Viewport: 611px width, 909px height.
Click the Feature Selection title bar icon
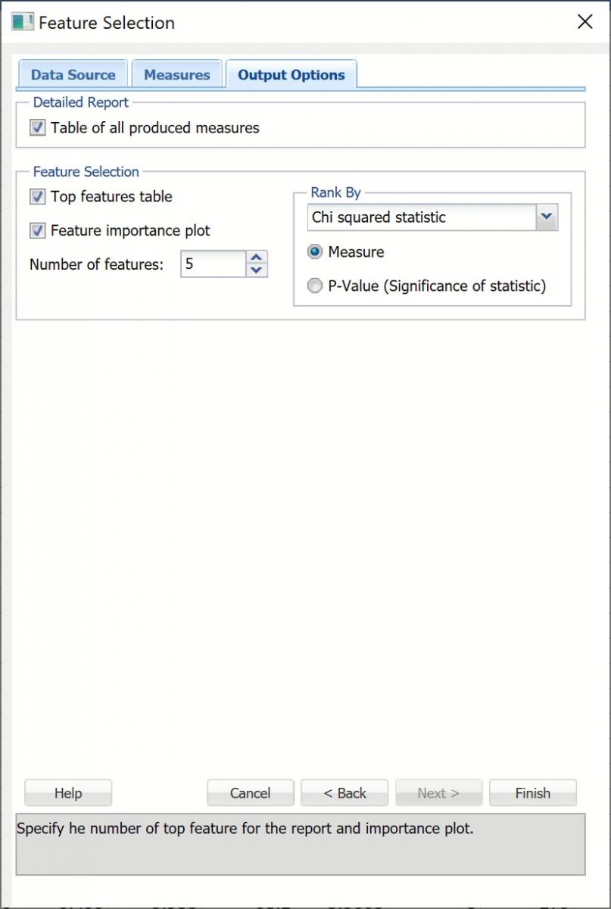click(23, 22)
